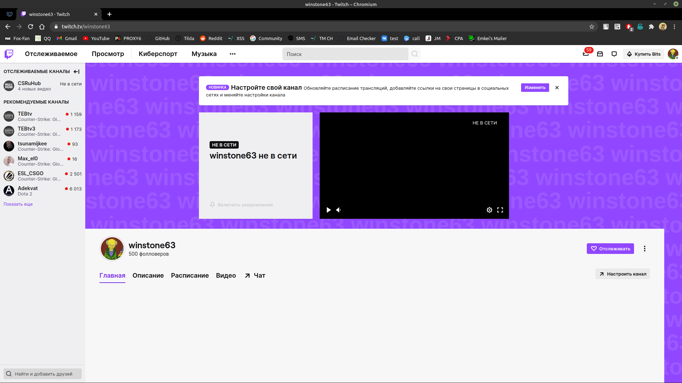This screenshot has height=383, width=682.
Task: Open Adekvat Dota 2 channel
Action: (x=43, y=191)
